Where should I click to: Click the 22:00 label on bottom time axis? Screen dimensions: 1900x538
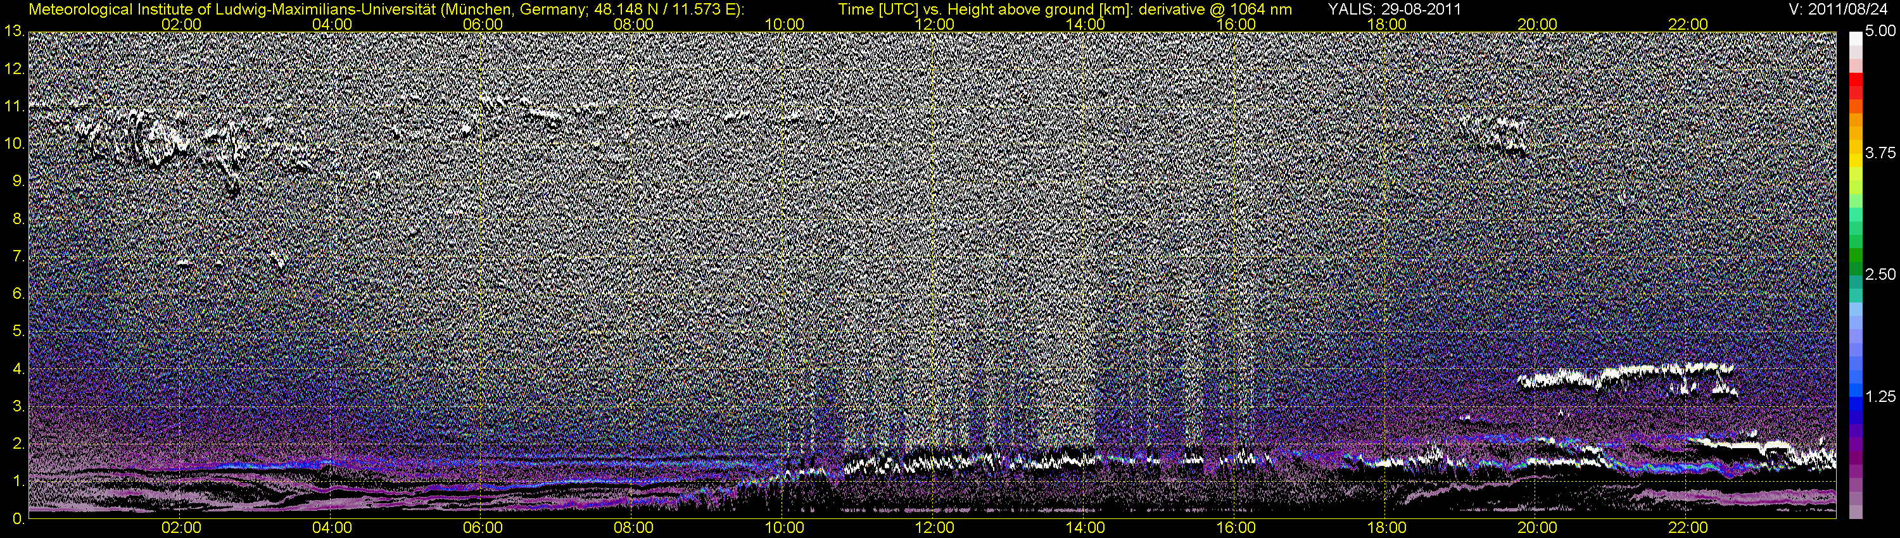point(1688,528)
